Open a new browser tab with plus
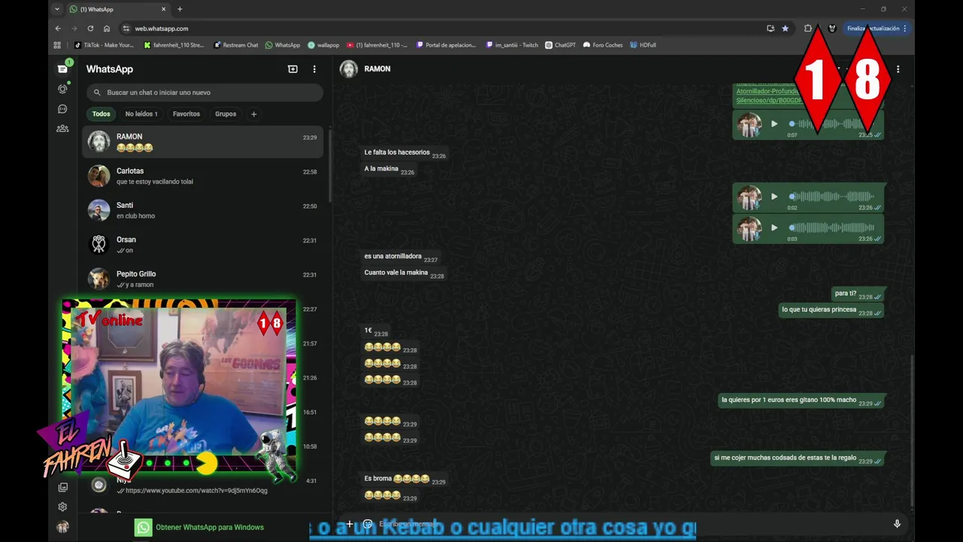 tap(180, 9)
